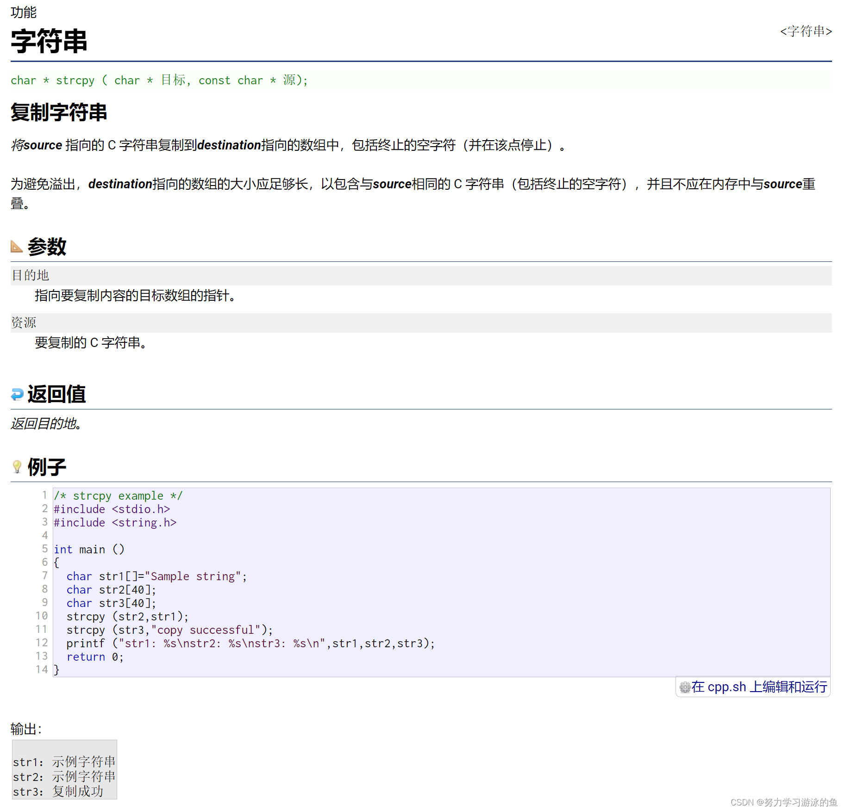The height and width of the screenshot is (811, 845).
Task: Click the 功能 label above the title
Action: 23,12
